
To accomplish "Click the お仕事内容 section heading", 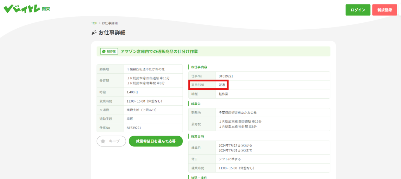I will pyautogui.click(x=199, y=67).
